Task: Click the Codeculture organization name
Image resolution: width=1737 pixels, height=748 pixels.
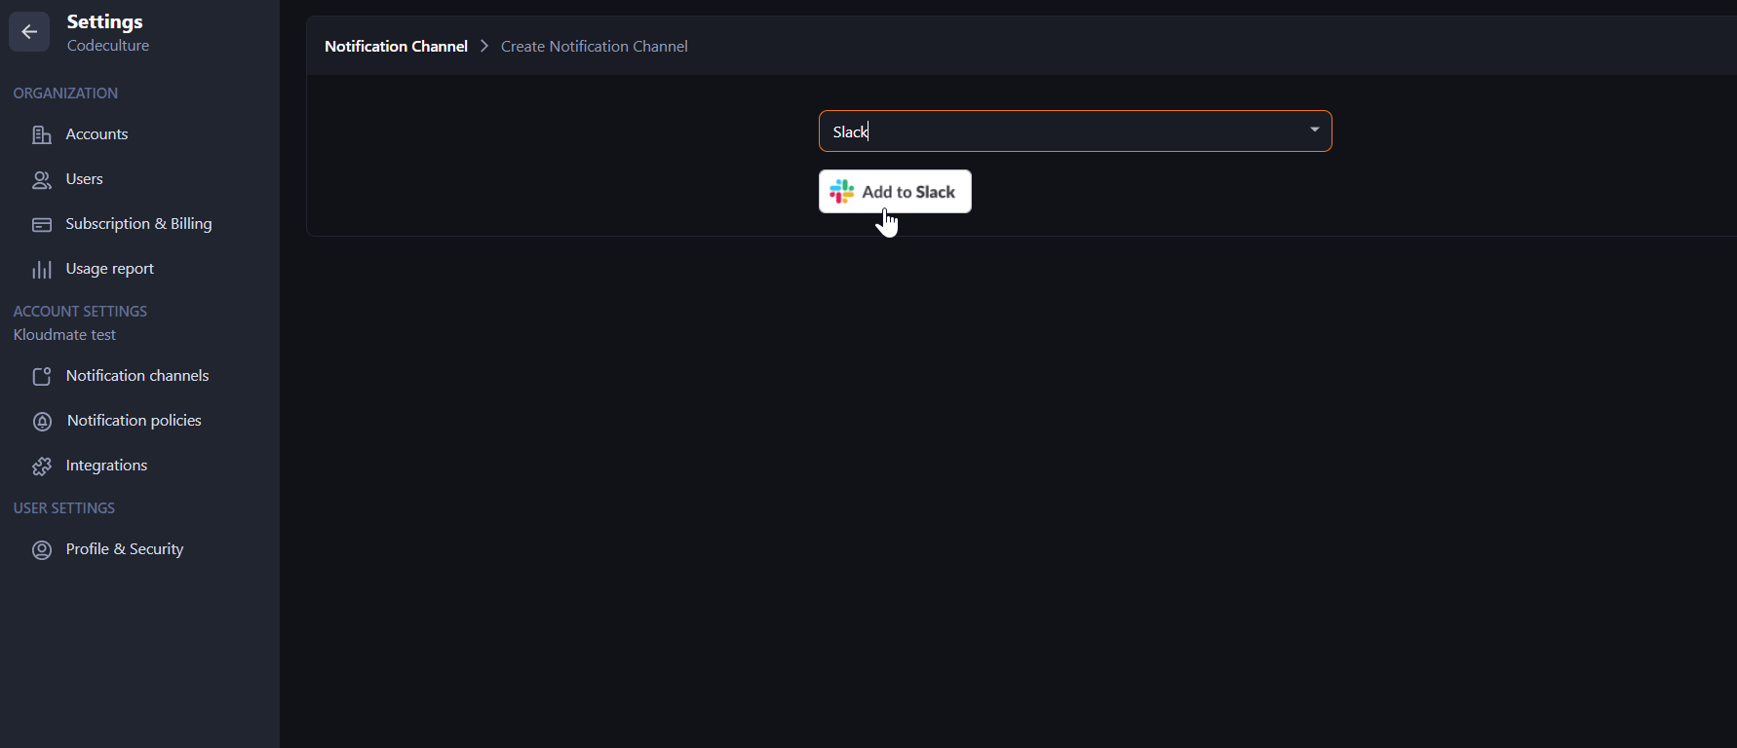Action: point(108,46)
